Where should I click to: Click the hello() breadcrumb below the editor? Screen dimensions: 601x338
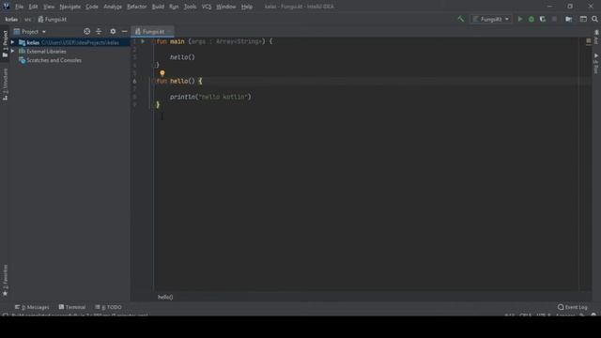165,297
